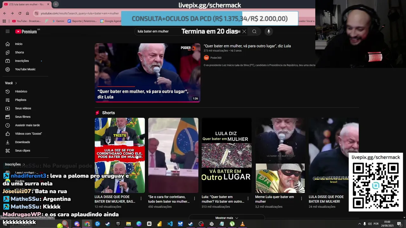Start voice search with microphone icon
The height and width of the screenshot is (228, 406).
point(269,31)
